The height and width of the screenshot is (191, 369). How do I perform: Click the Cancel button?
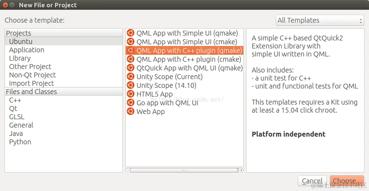pos(312,181)
